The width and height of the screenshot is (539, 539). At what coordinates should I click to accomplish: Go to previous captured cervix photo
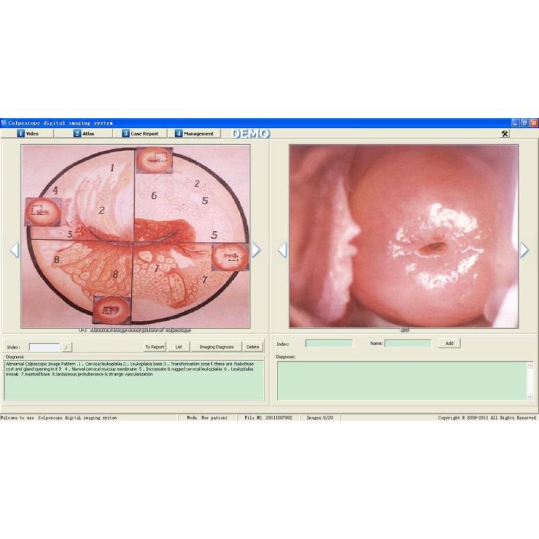pyautogui.click(x=282, y=250)
